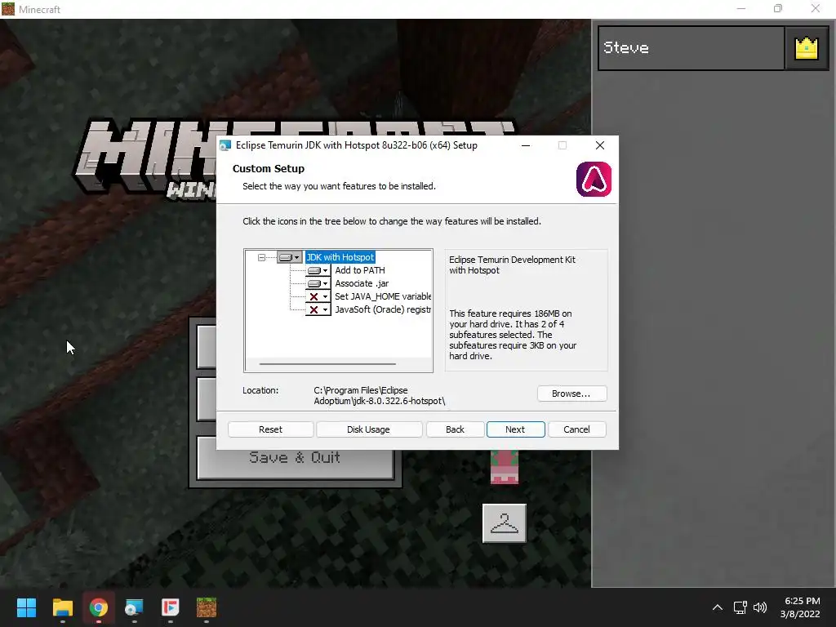Open the taskbar clock and date

click(802, 607)
